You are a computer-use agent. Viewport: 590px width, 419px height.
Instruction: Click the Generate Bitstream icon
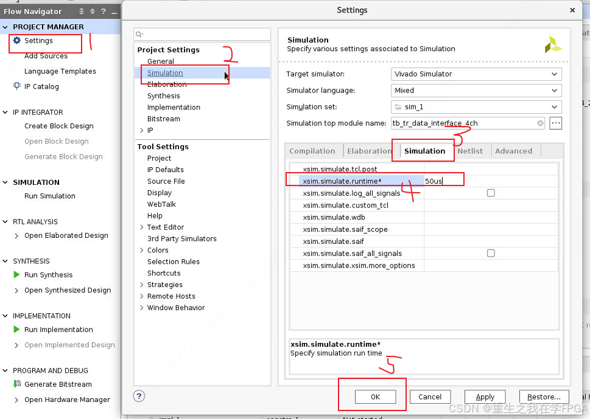point(17,384)
